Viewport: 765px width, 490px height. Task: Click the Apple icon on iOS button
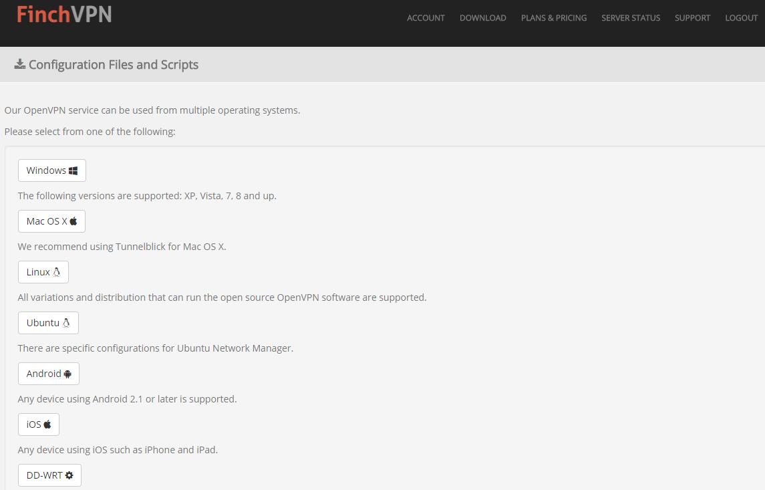(47, 424)
